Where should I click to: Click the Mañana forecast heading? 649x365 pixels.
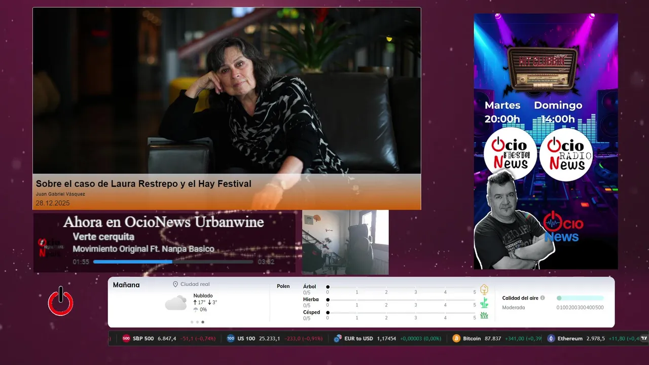point(126,285)
